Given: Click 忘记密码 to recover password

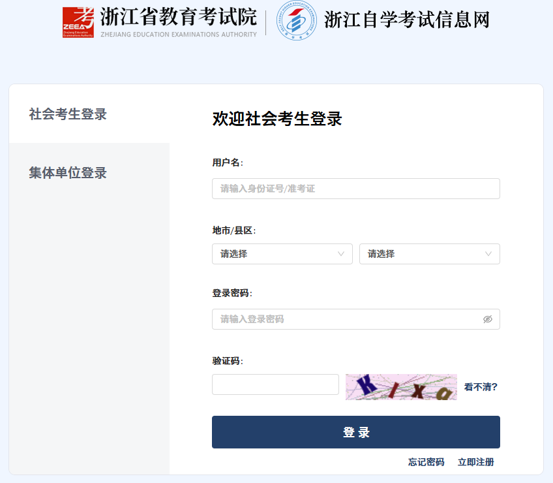Looking at the screenshot, I should pyautogui.click(x=428, y=461).
